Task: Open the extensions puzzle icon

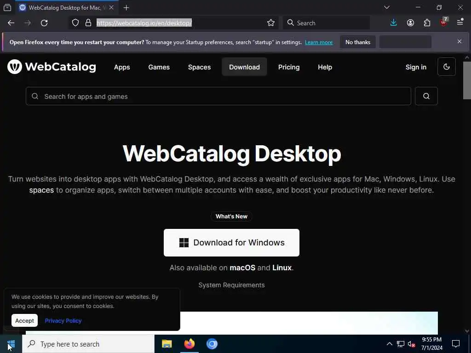Action: (x=427, y=23)
